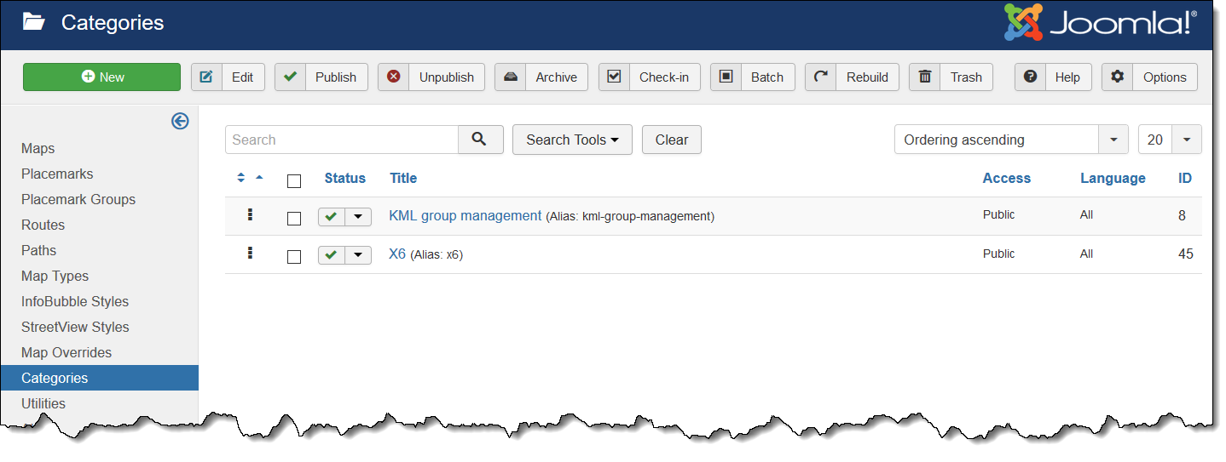Click the Trash bin icon

[925, 77]
